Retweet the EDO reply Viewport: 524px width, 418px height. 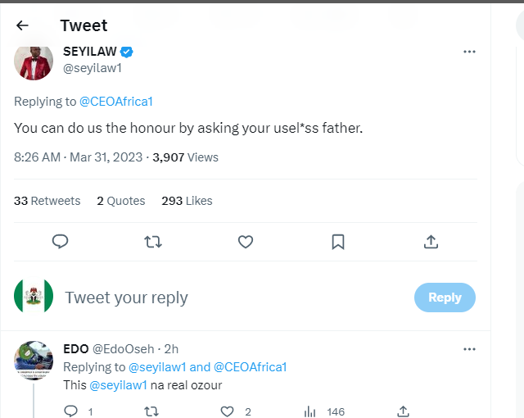tap(151, 411)
